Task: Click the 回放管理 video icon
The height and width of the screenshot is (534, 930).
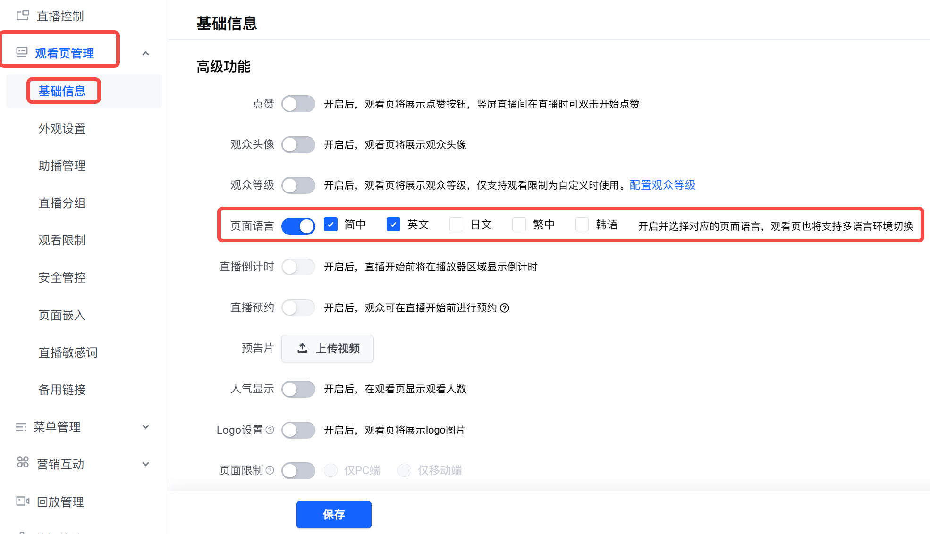Action: pyautogui.click(x=23, y=501)
